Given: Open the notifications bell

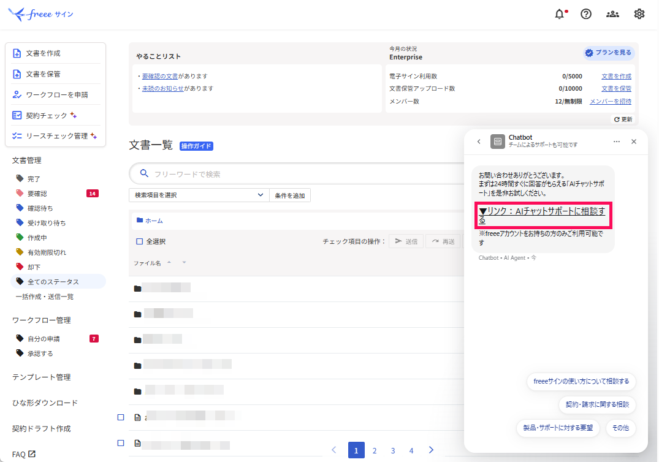Looking at the screenshot, I should coord(560,14).
